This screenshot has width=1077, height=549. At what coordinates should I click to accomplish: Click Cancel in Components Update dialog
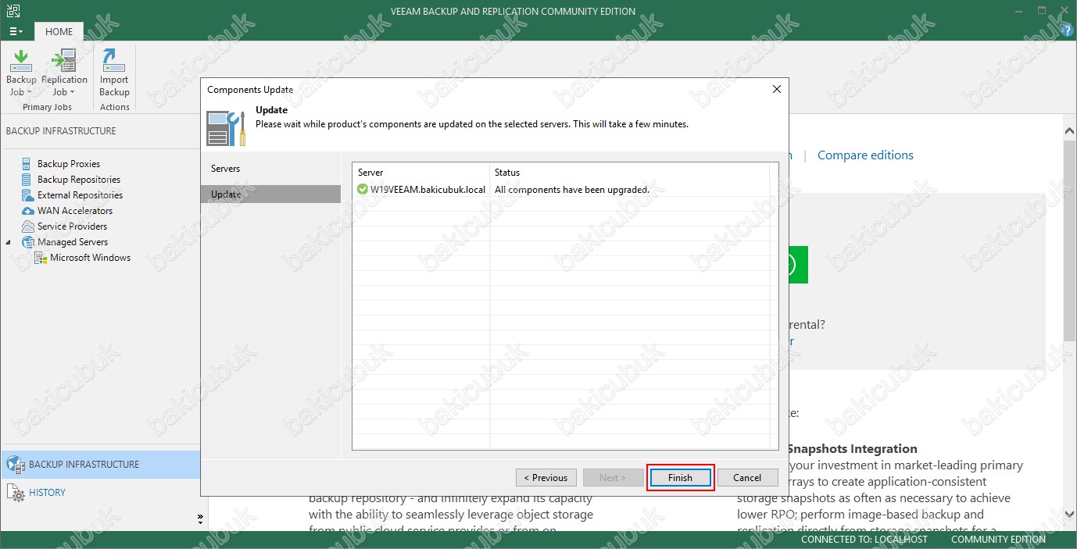(x=747, y=478)
